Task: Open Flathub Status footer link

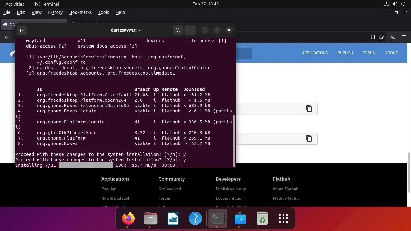Action: 286,198
